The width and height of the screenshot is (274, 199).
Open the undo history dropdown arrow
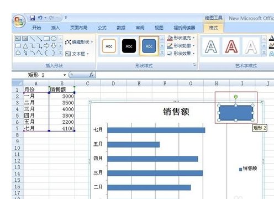(45, 18)
